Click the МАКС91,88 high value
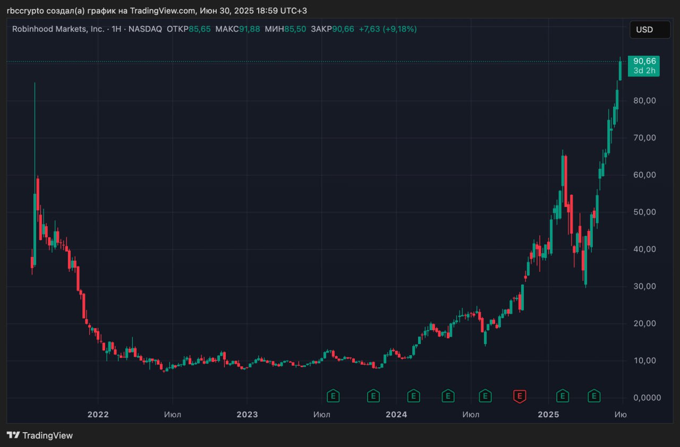Screen dimensions: 680x447 coord(237,29)
